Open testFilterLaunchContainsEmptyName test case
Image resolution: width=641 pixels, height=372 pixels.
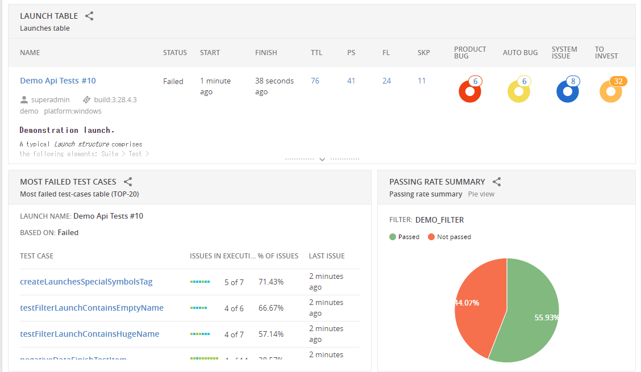click(91, 308)
